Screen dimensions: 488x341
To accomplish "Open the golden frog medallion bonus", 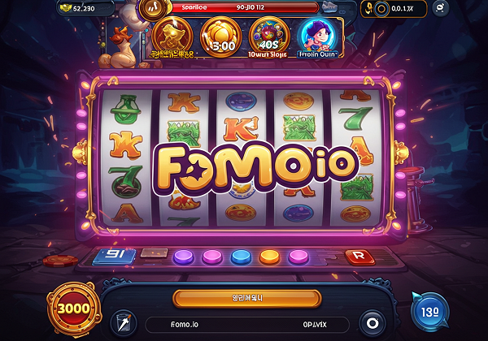I will click(172, 37).
